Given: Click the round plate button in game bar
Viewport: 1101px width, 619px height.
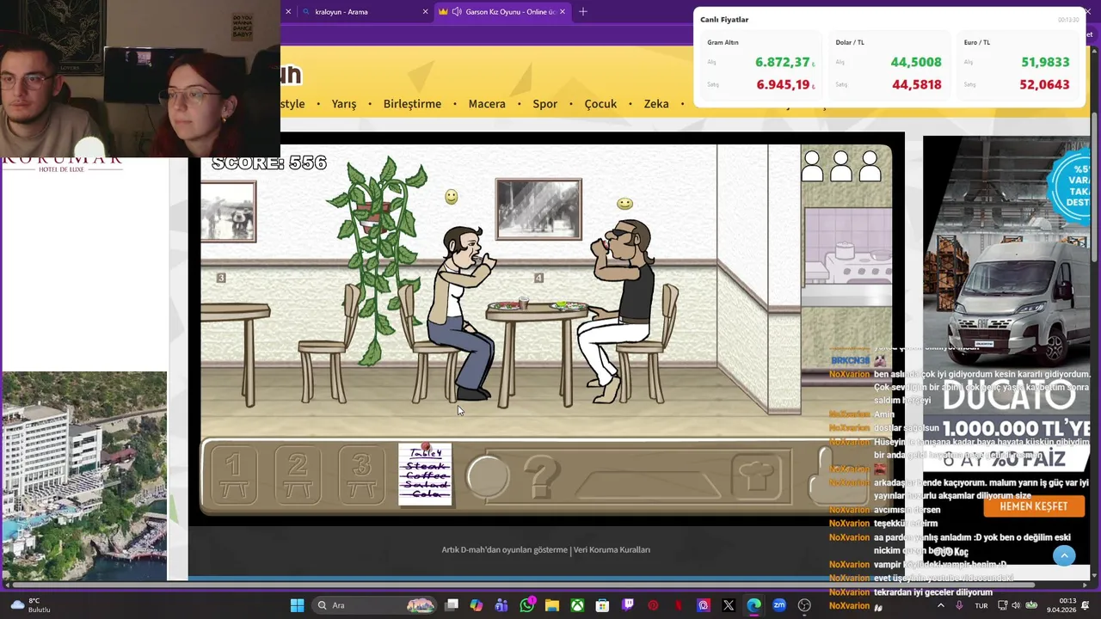Looking at the screenshot, I should pos(488,475).
